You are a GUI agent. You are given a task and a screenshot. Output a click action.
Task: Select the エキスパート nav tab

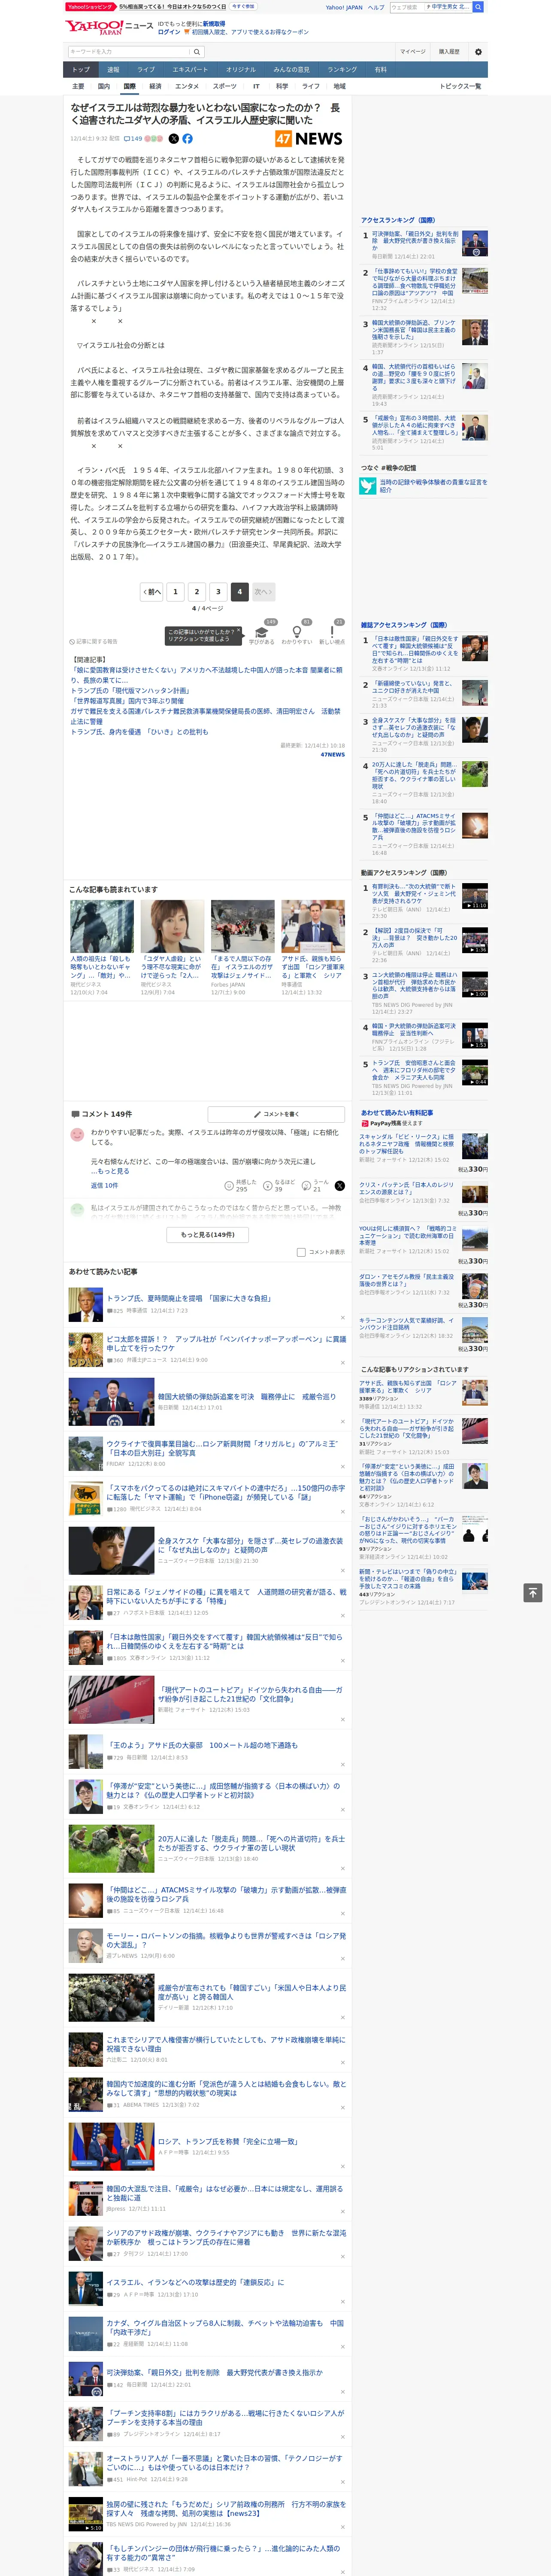pyautogui.click(x=190, y=70)
